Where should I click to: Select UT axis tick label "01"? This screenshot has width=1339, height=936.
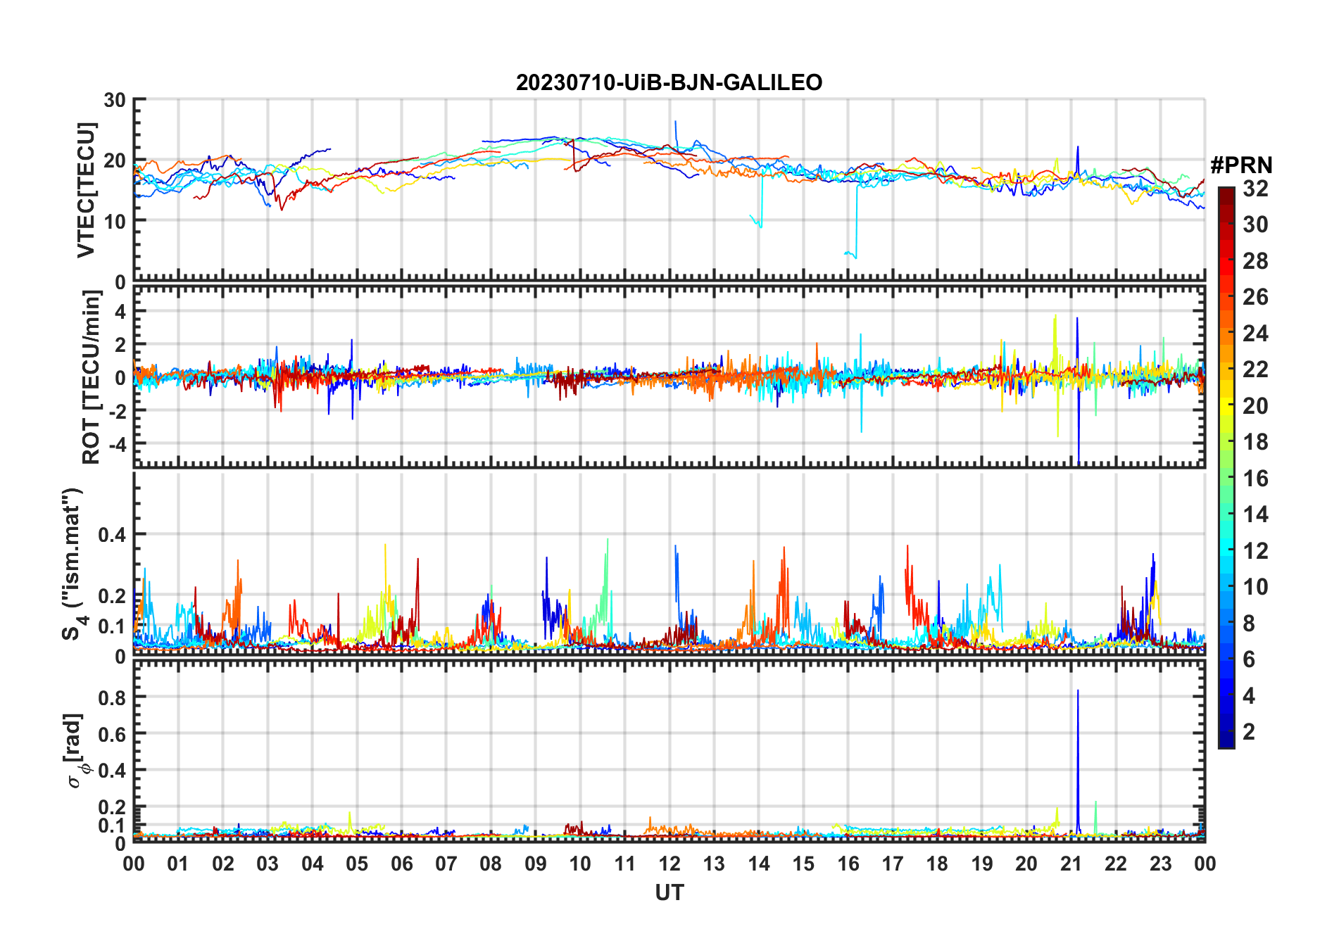coord(178,864)
